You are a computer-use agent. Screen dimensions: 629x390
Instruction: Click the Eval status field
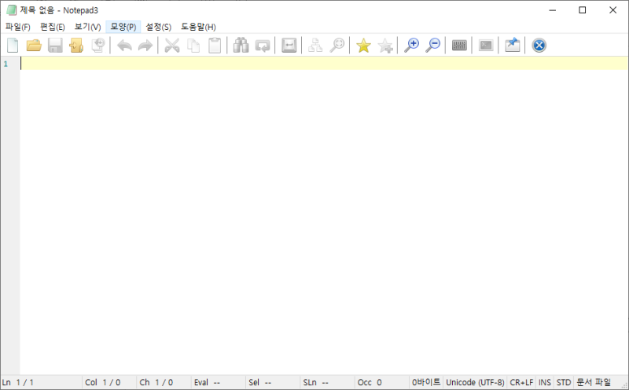tap(219, 382)
